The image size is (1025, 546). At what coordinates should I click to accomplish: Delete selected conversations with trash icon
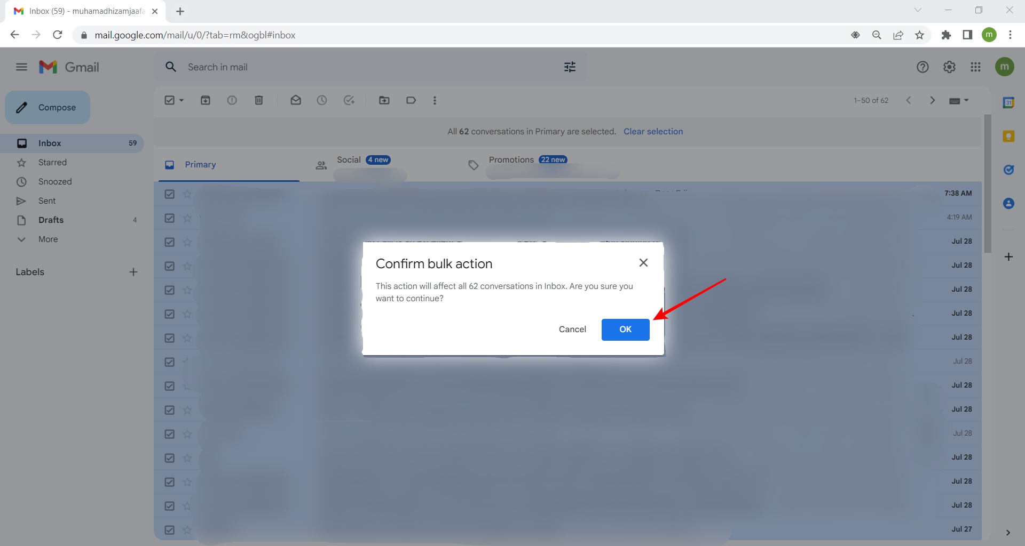tap(259, 100)
